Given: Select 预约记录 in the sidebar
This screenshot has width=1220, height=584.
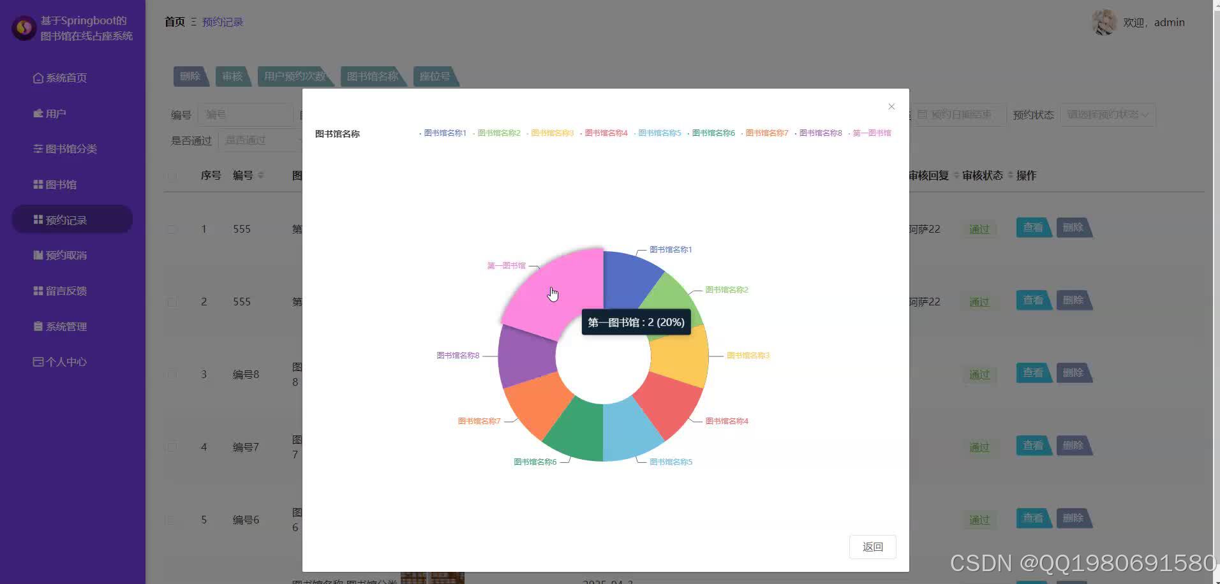Looking at the screenshot, I should pyautogui.click(x=72, y=220).
